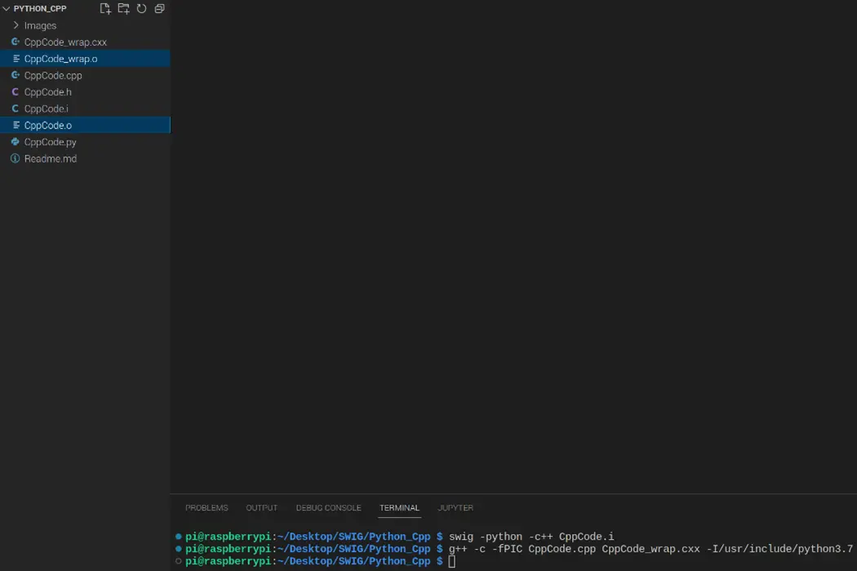This screenshot has height=571, width=857.
Task: Select the CppCode_wrap.o file
Action: [85, 59]
